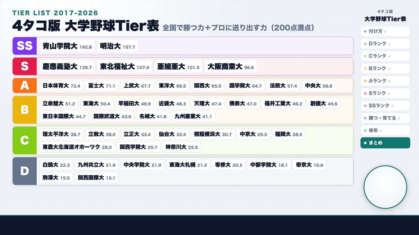Select the 青山学院大 162.8 chip
The width and height of the screenshot is (419, 235).
click(67, 46)
